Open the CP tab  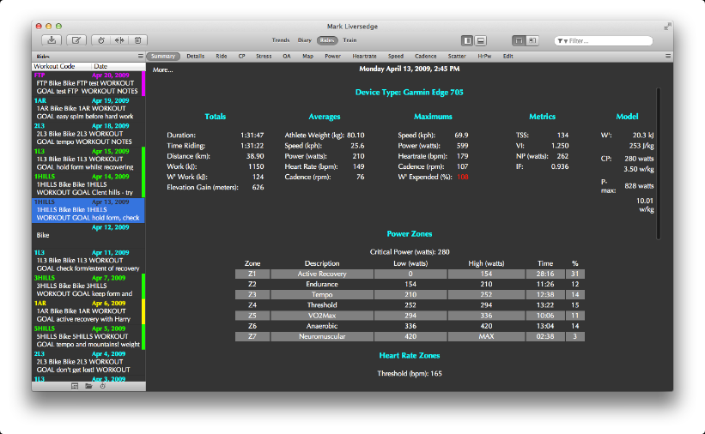pyautogui.click(x=242, y=57)
